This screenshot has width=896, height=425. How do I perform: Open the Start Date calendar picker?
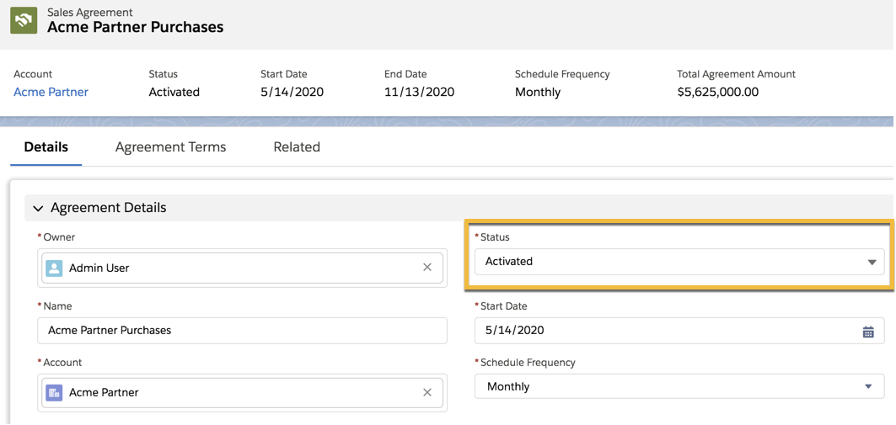(868, 332)
